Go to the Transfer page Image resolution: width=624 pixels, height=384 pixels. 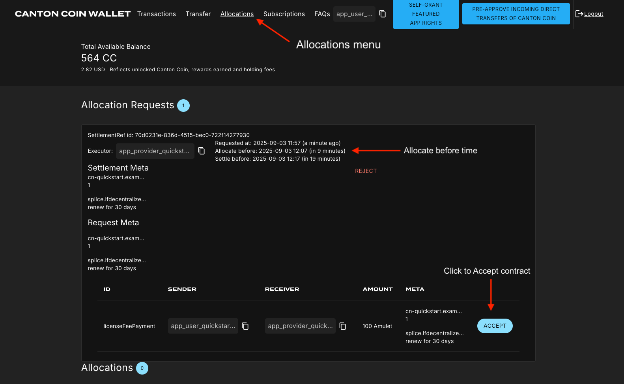click(x=198, y=14)
